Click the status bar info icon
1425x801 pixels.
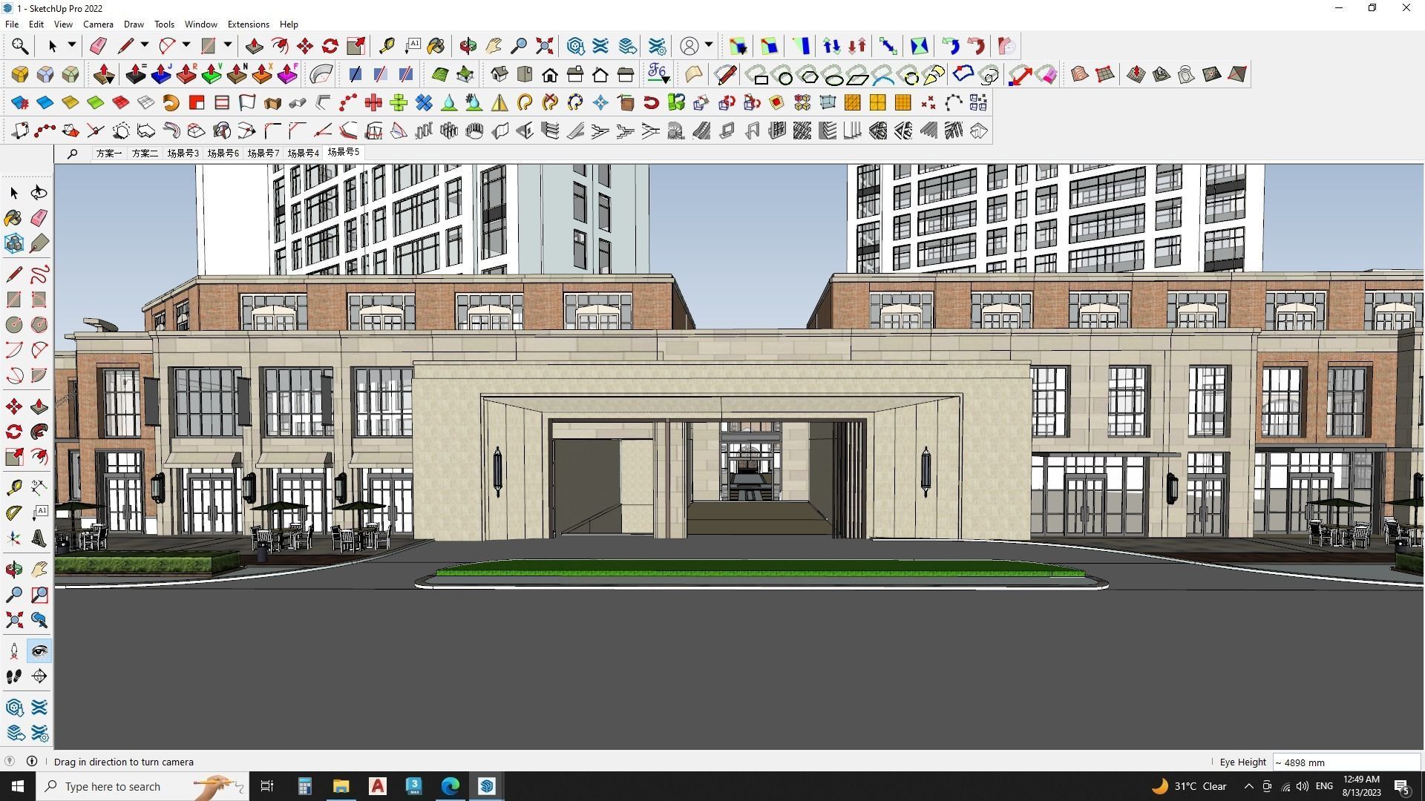(32, 762)
